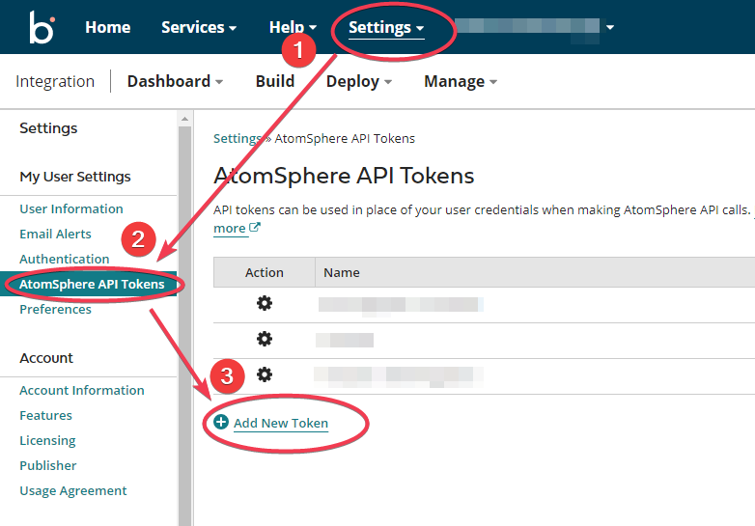Open User Information settings
This screenshot has height=526, width=755.
point(71,208)
